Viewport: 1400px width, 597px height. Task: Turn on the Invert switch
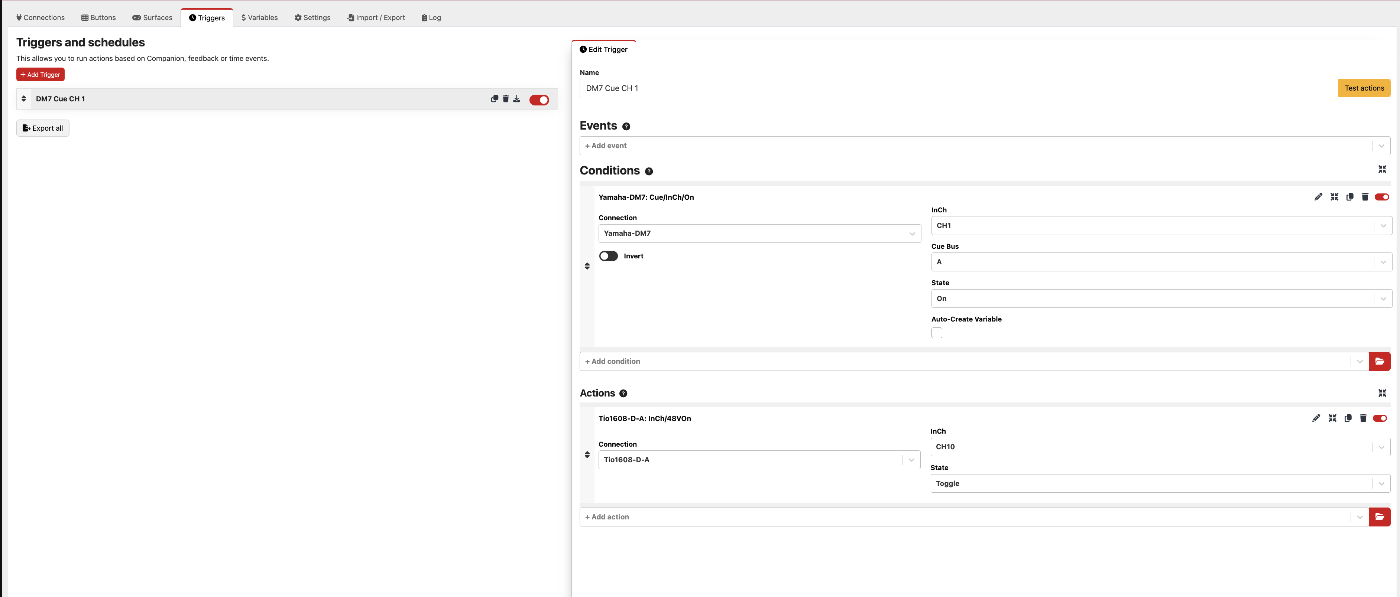click(x=608, y=257)
